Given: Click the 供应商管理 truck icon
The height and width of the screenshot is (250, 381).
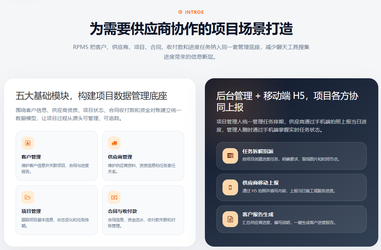Looking at the screenshot, I should click(x=114, y=143).
